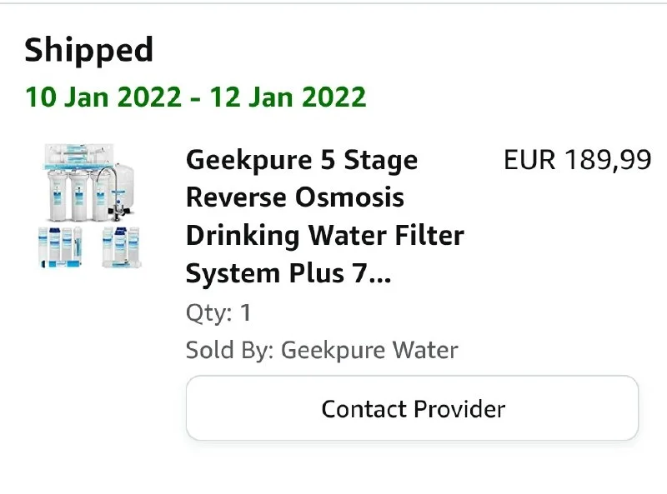Expand the truncated title at "System Plus 7..."
The width and height of the screenshot is (667, 494).
tap(288, 273)
